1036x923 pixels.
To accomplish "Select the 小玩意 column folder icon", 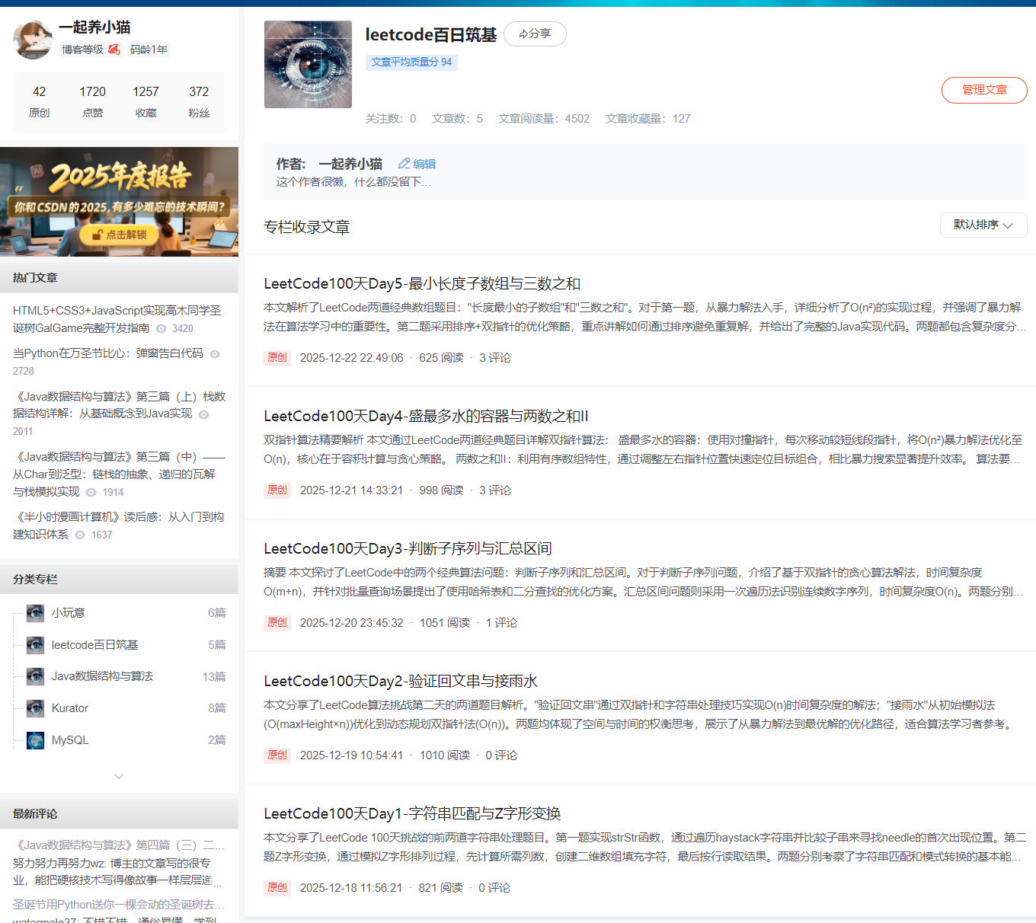I will point(35,612).
